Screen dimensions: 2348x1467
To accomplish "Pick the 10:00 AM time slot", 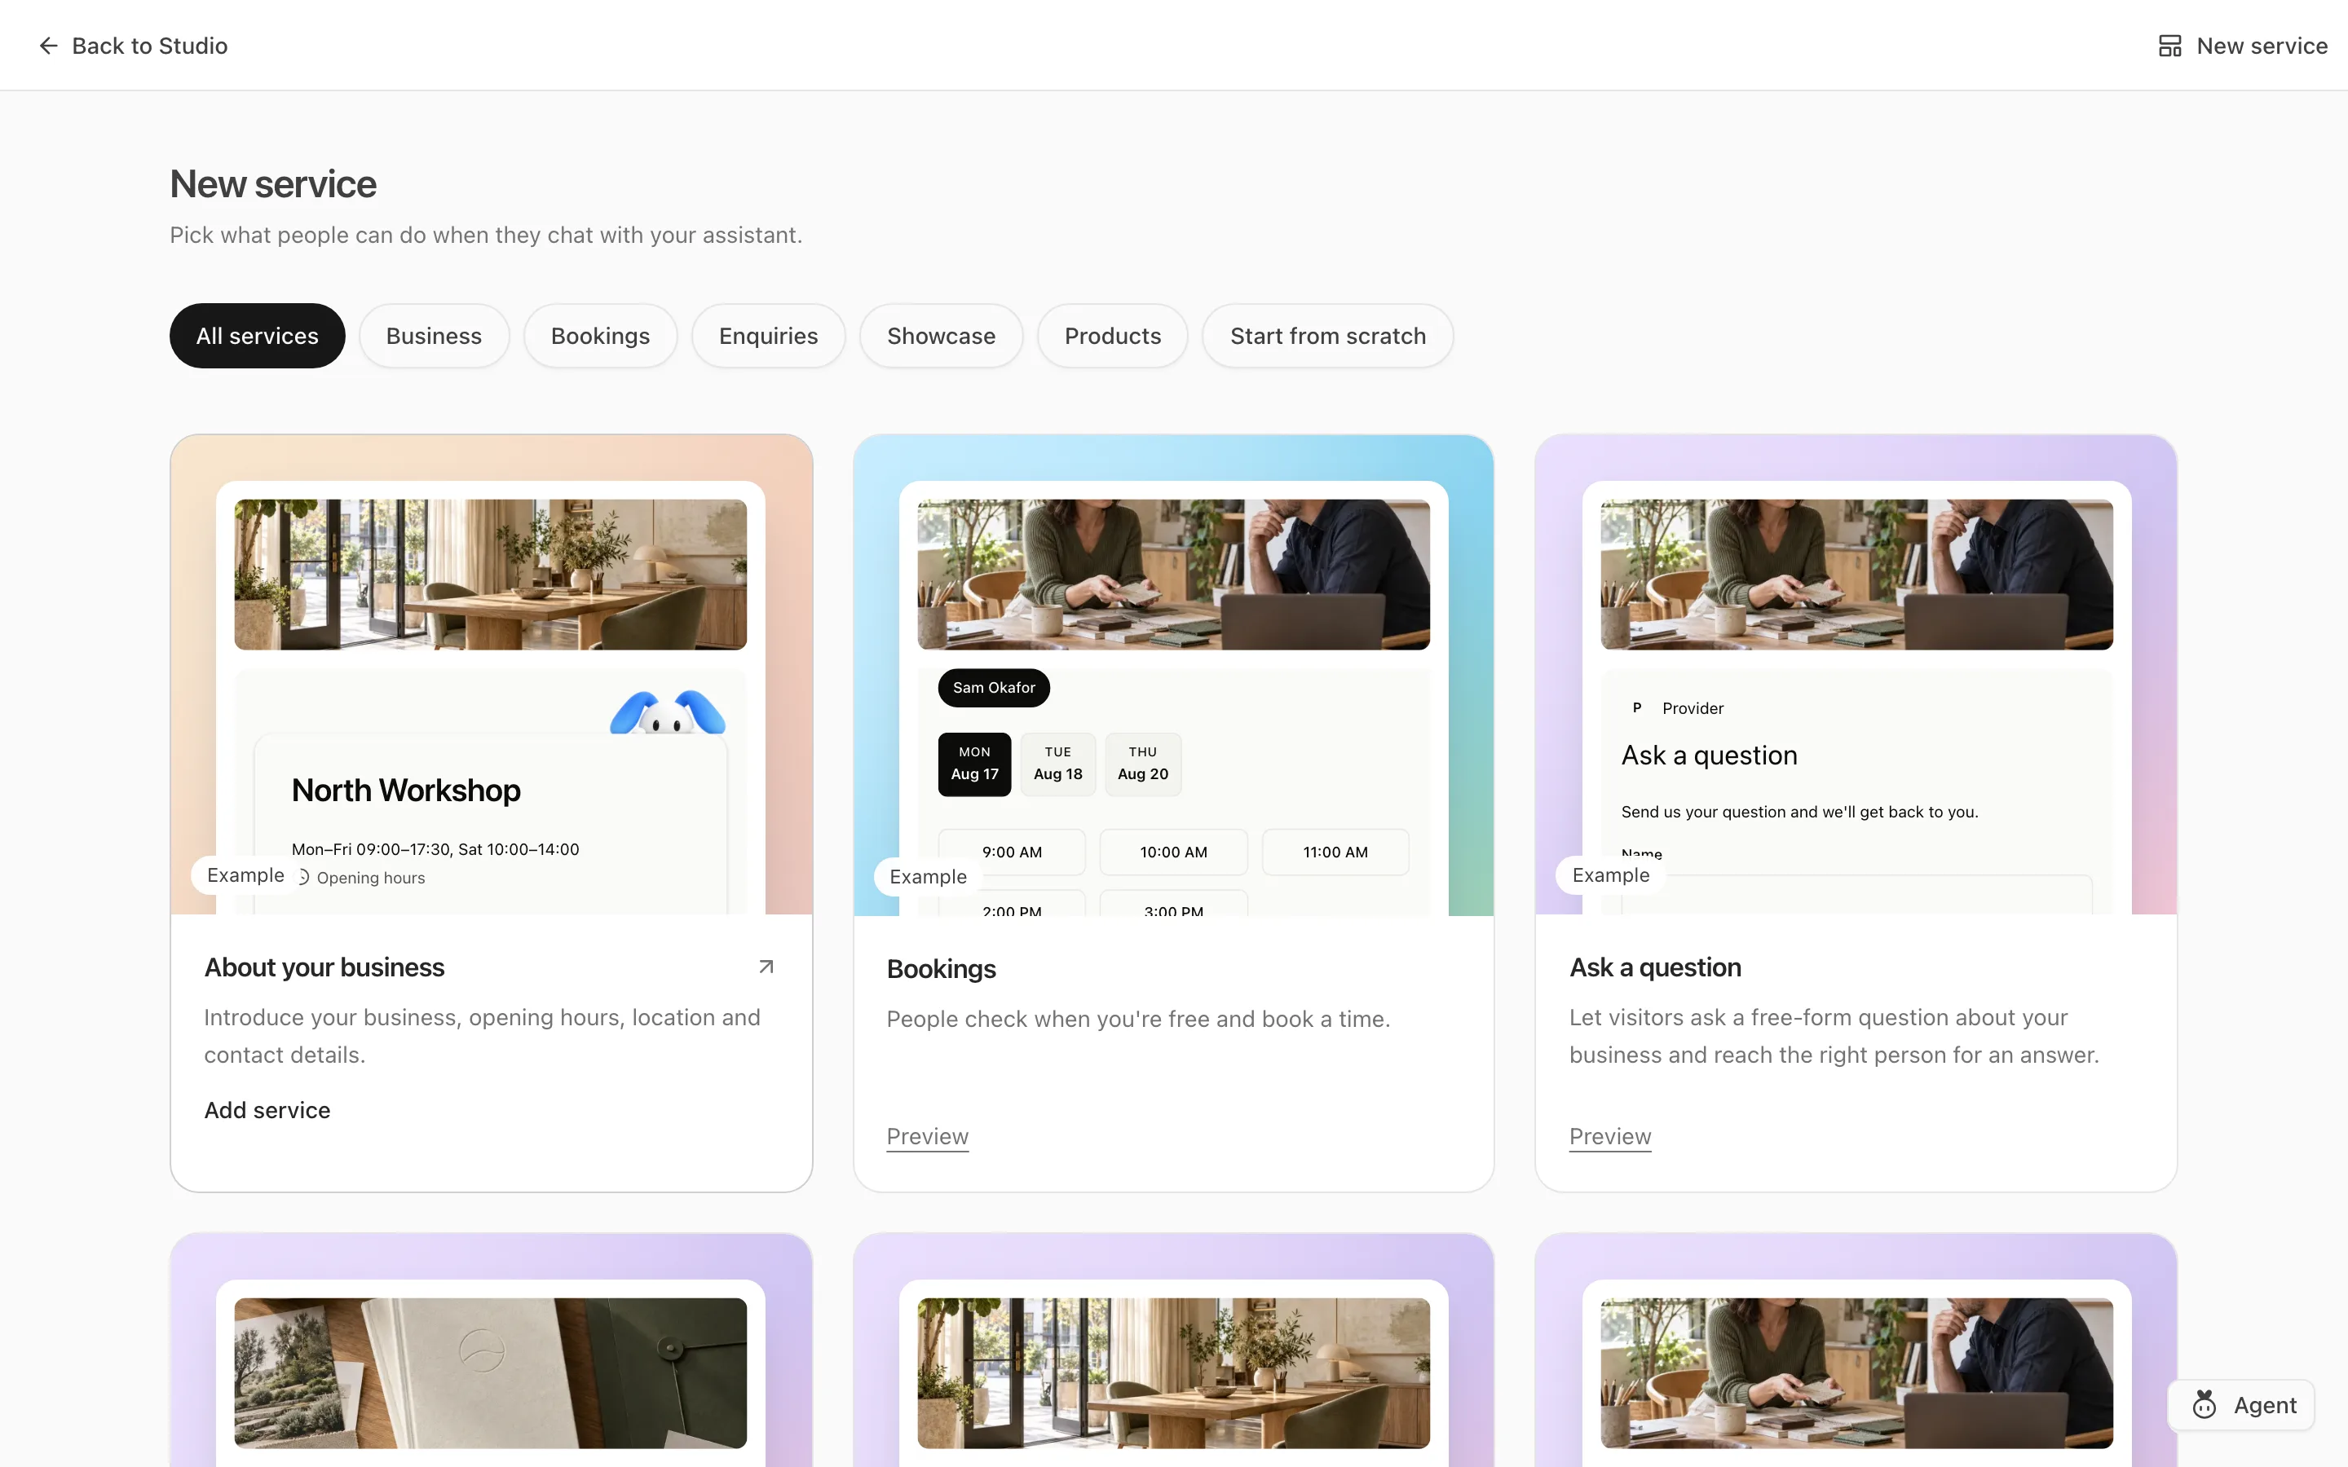I will 1173,852.
